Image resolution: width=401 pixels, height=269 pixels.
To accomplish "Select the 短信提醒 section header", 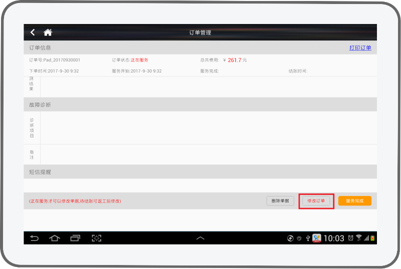I will pyautogui.click(x=40, y=172).
